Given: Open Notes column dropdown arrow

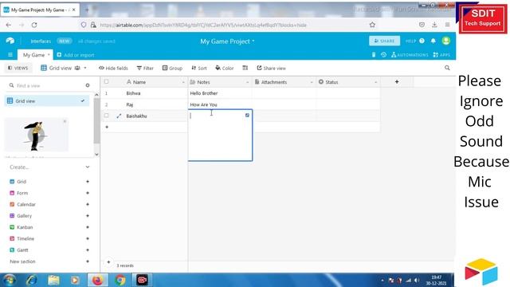Looking at the screenshot, I should [x=248, y=82].
